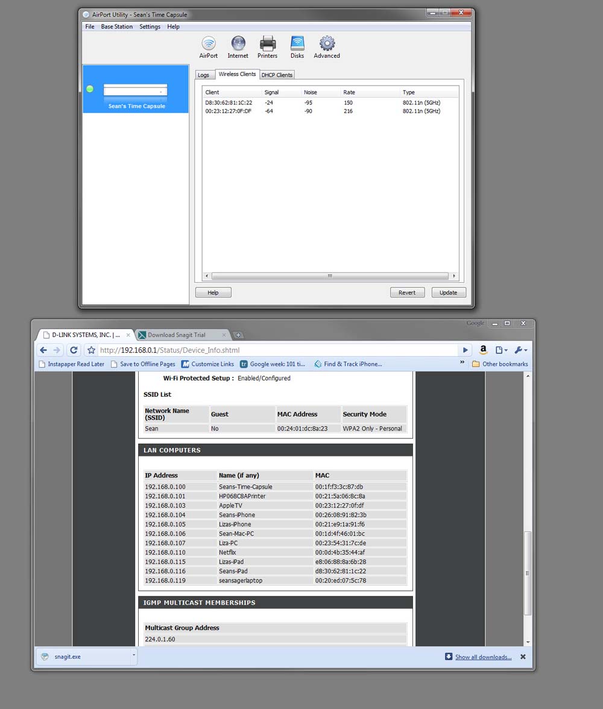The height and width of the screenshot is (709, 603).
Task: Open snagit.exe download options arrow
Action: (133, 655)
